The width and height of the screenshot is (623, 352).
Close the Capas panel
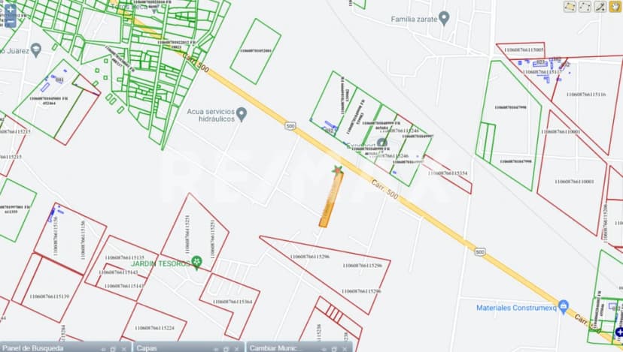(x=236, y=348)
